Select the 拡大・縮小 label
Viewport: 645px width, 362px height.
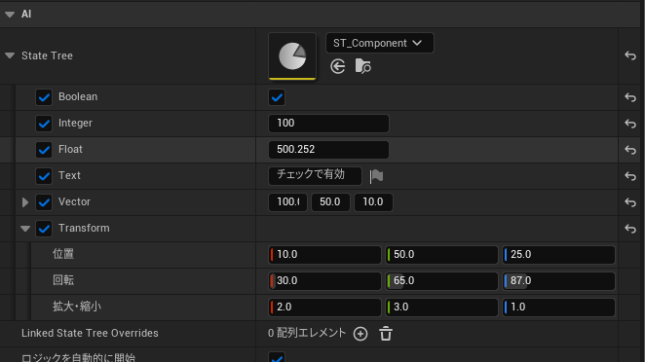pos(77,307)
